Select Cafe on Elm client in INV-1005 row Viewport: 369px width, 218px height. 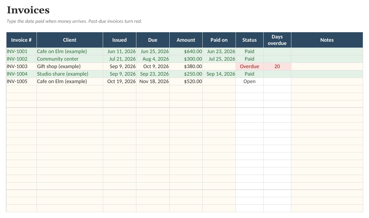(70, 81)
